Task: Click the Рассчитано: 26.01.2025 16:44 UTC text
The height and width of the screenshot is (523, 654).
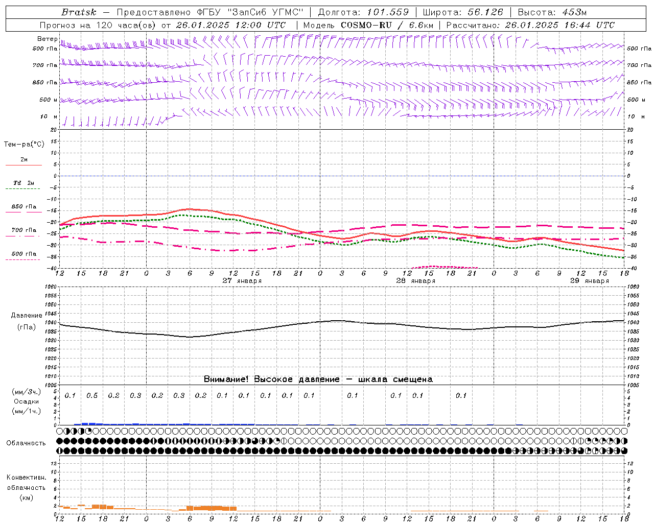Action: click(x=530, y=25)
